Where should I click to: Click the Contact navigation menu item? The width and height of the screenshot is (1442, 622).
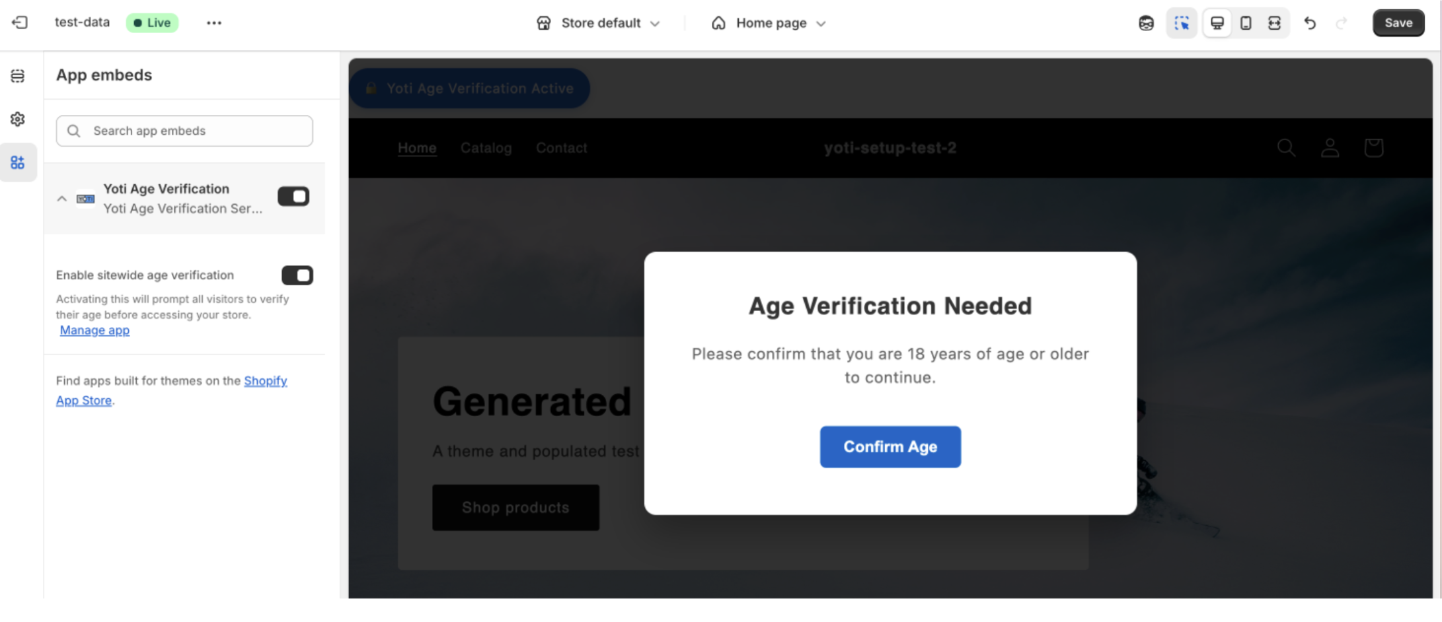click(x=561, y=148)
